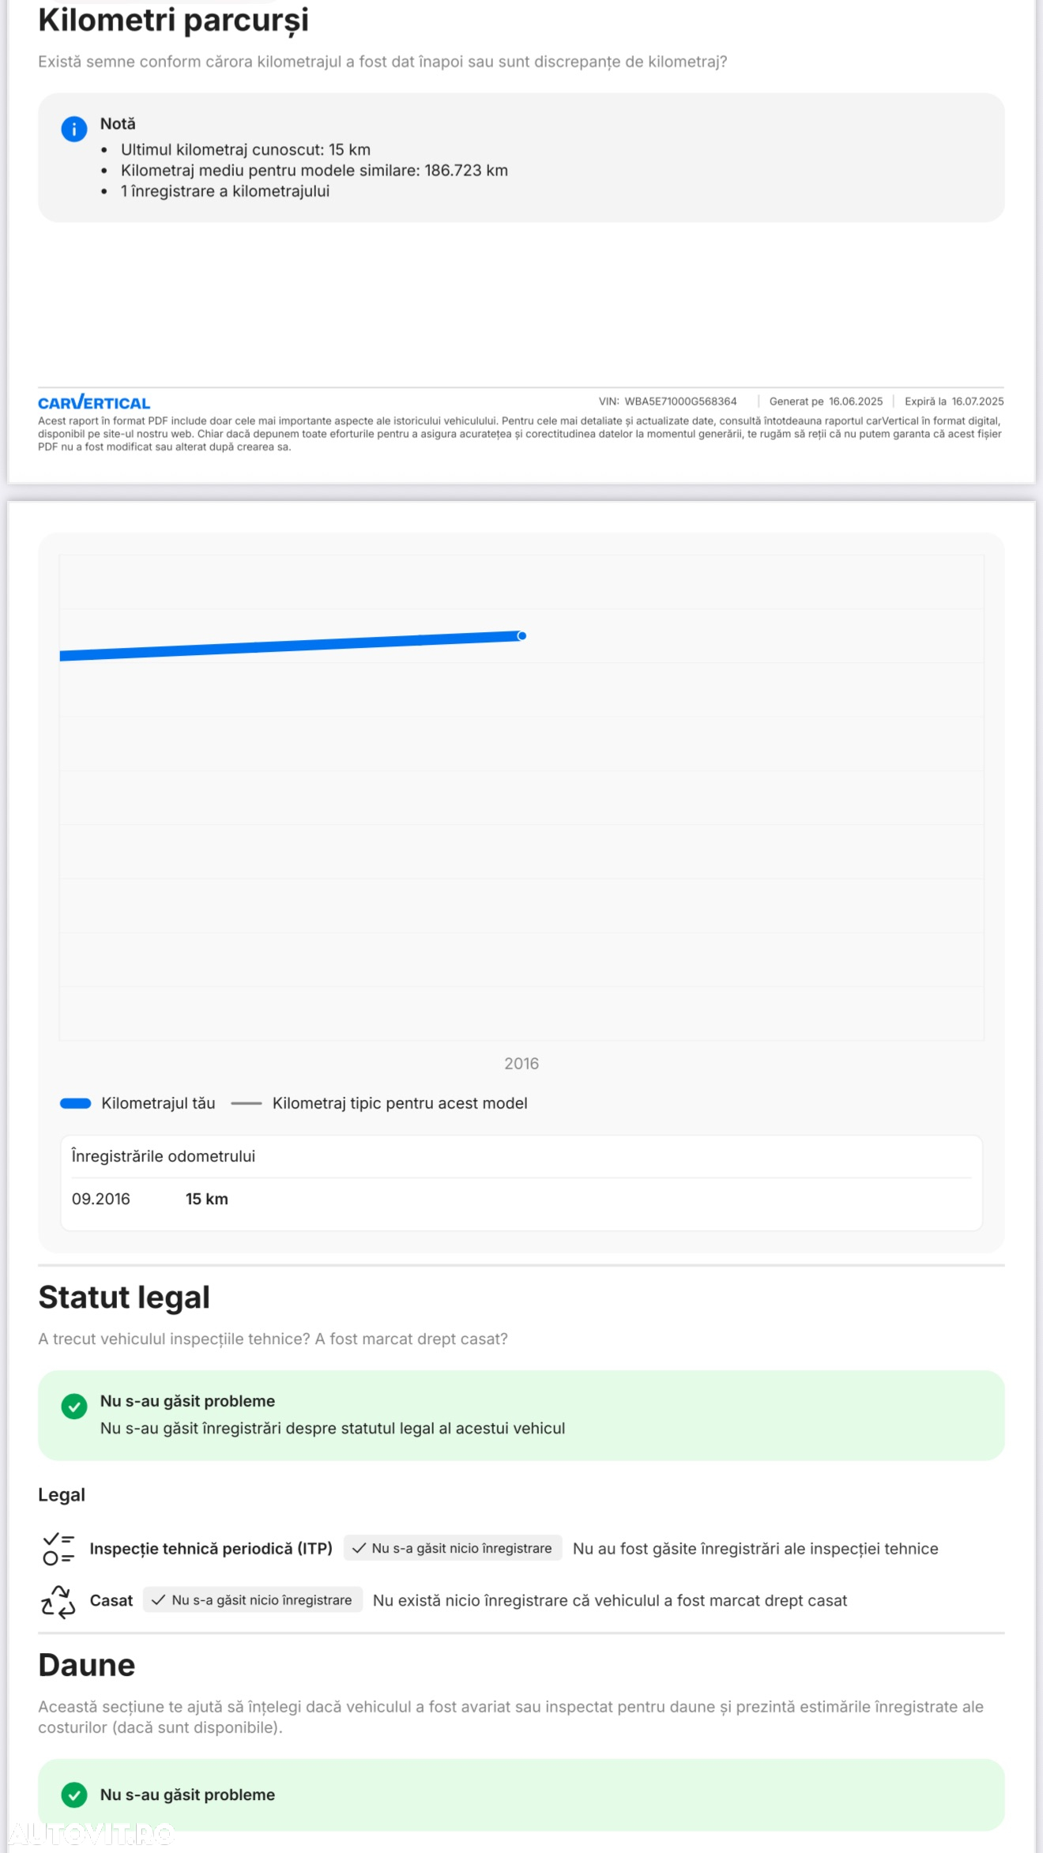Click the Kilometri parcurși section heading
The image size is (1043, 1853).
[173, 21]
